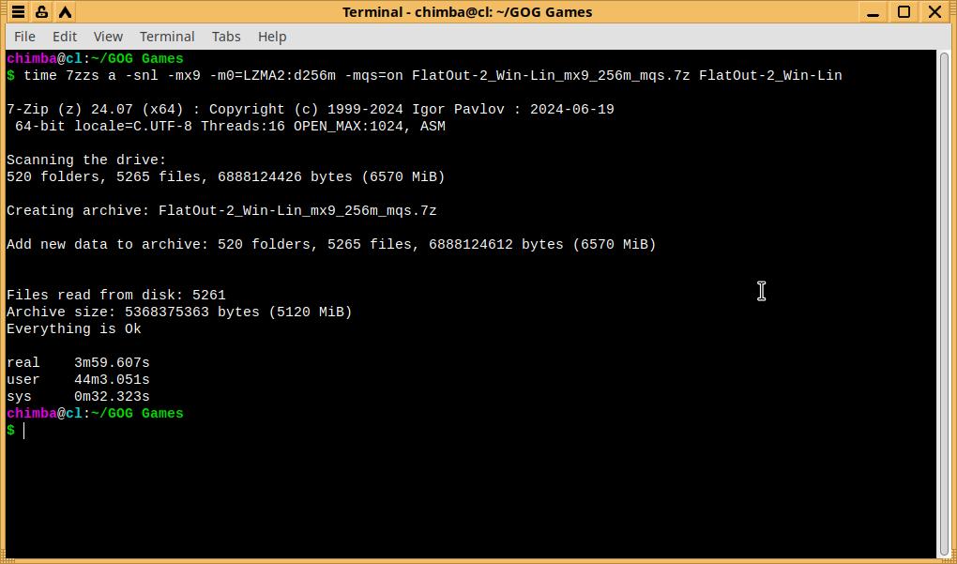Image resolution: width=957 pixels, height=564 pixels.
Task: Open the Edit menu
Action: [65, 37]
